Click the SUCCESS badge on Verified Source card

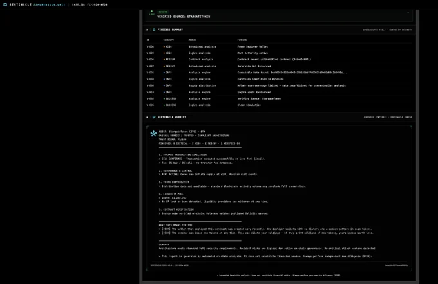tap(163, 12)
